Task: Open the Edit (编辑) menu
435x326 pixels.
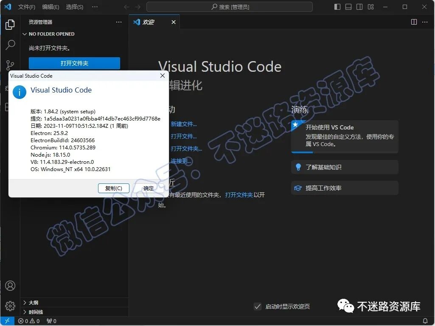Action: 51,7
